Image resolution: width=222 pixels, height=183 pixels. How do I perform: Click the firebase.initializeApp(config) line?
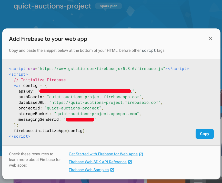point(51,131)
